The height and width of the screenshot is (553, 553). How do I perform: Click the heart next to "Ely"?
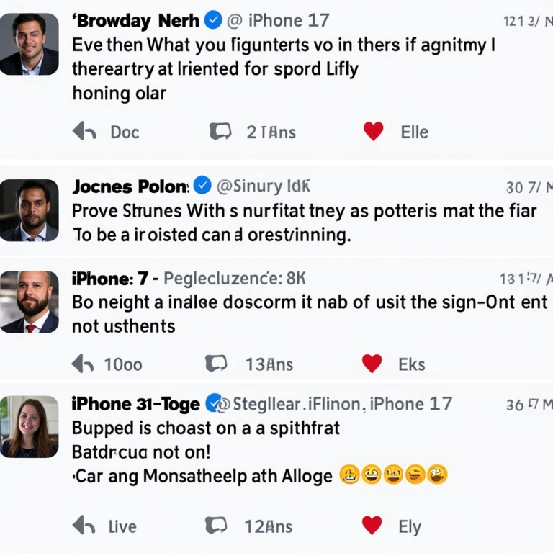click(372, 526)
